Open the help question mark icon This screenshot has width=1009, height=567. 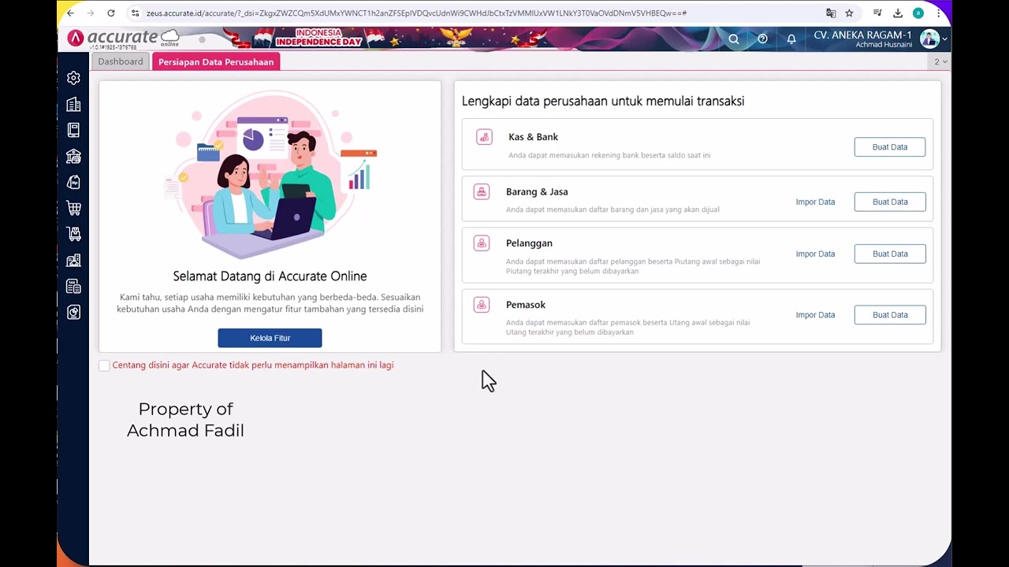(x=762, y=39)
